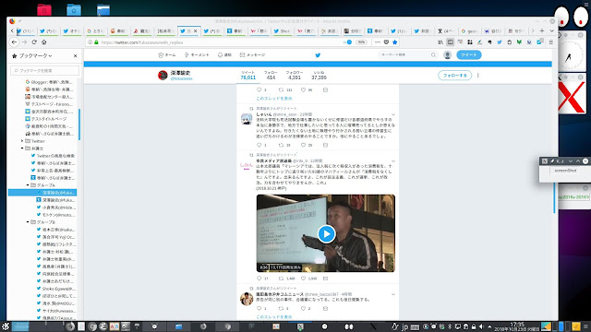Click the blue bookmark star in URL bar
The image size is (591, 332).
(x=394, y=42)
